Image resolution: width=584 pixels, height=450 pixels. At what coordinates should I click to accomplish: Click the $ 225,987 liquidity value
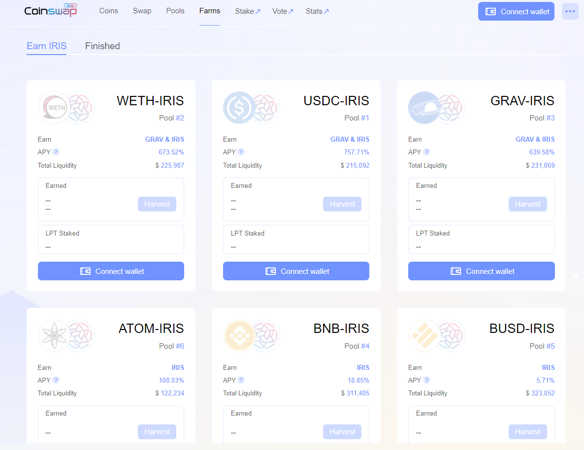[169, 165]
